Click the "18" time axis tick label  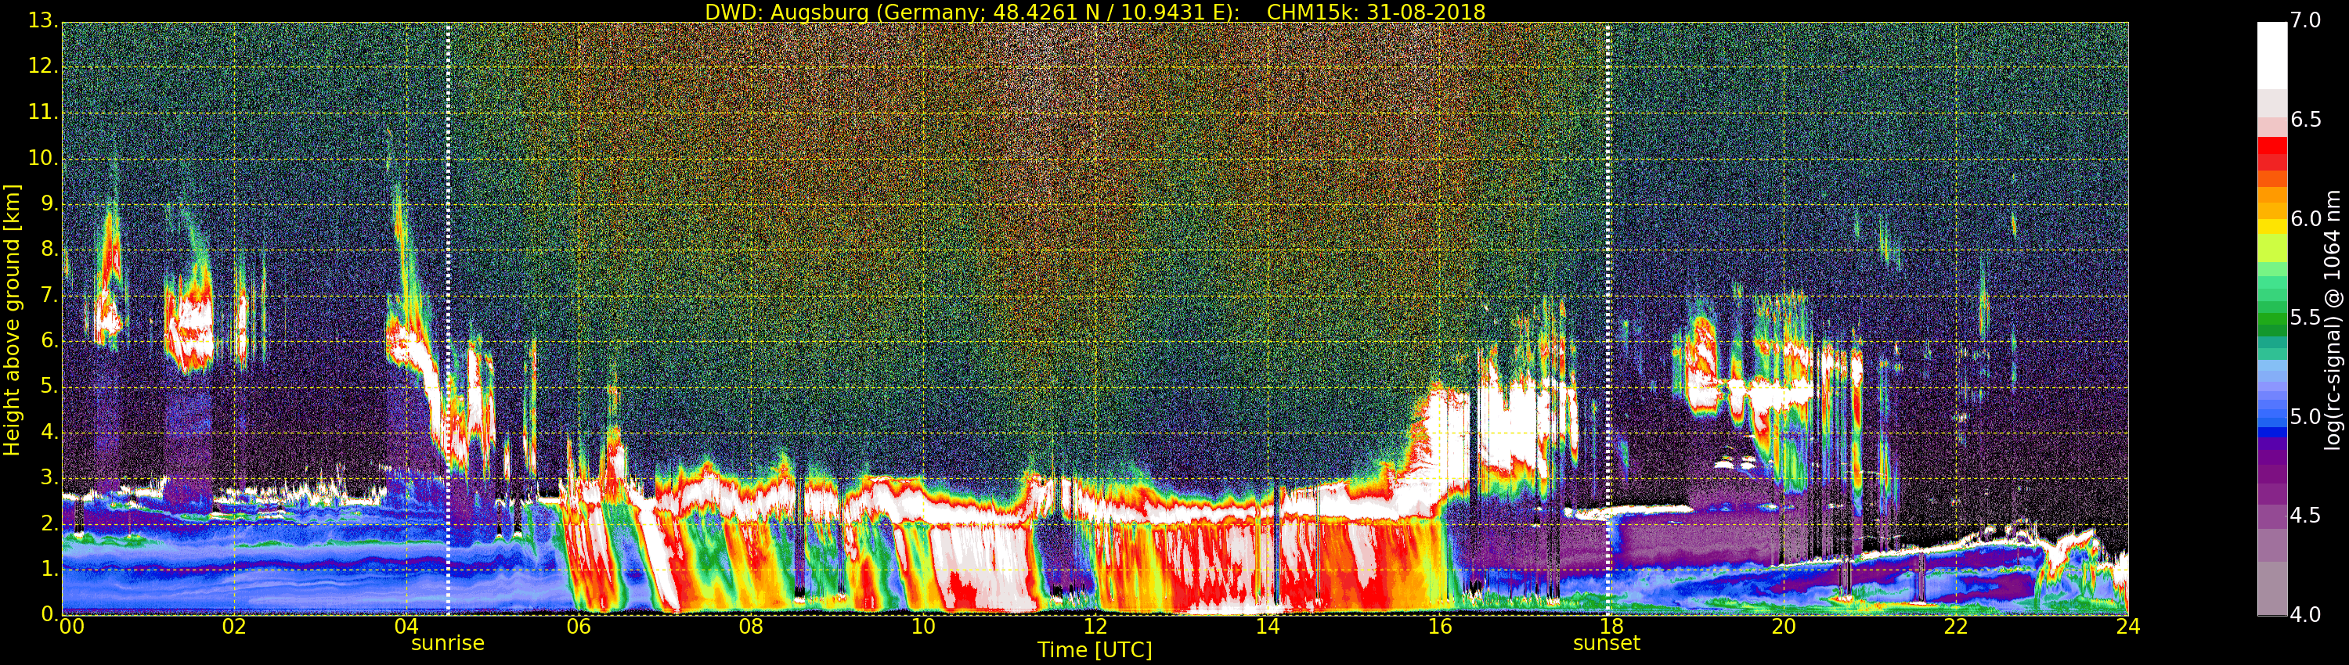tap(1611, 627)
